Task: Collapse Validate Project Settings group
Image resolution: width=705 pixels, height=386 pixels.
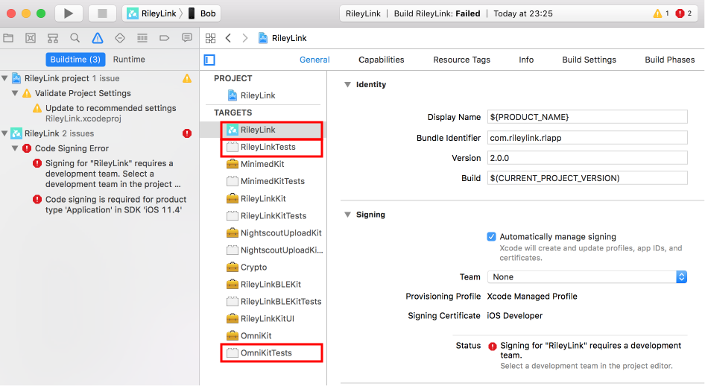Action: click(15, 93)
